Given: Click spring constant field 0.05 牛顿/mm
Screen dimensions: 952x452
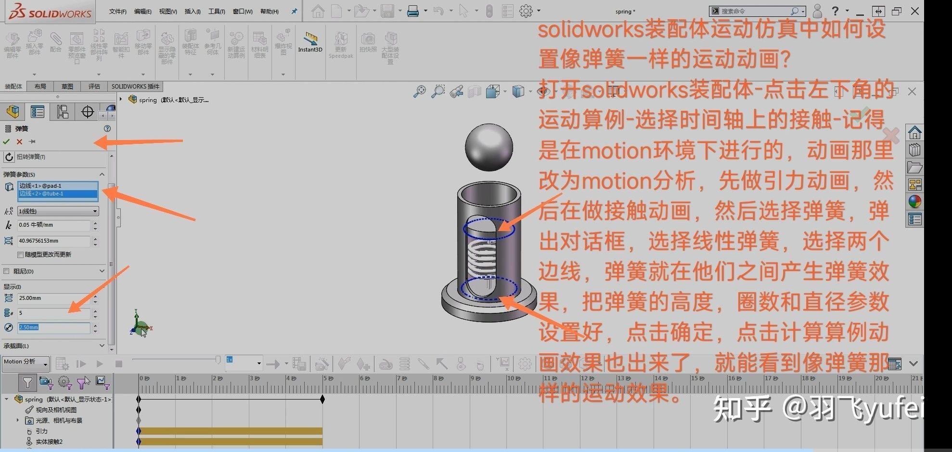Looking at the screenshot, I should pyautogui.click(x=53, y=225).
